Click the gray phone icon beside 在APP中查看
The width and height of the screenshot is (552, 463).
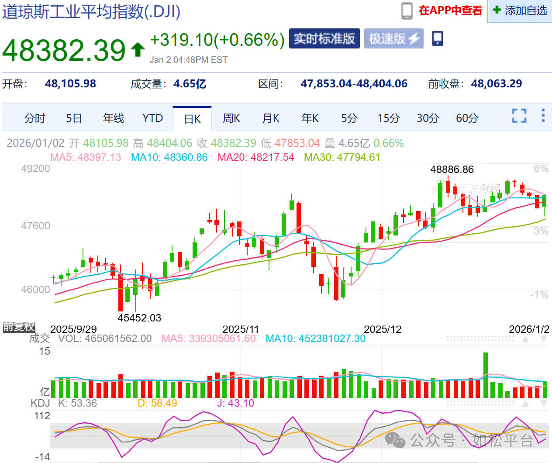(407, 10)
